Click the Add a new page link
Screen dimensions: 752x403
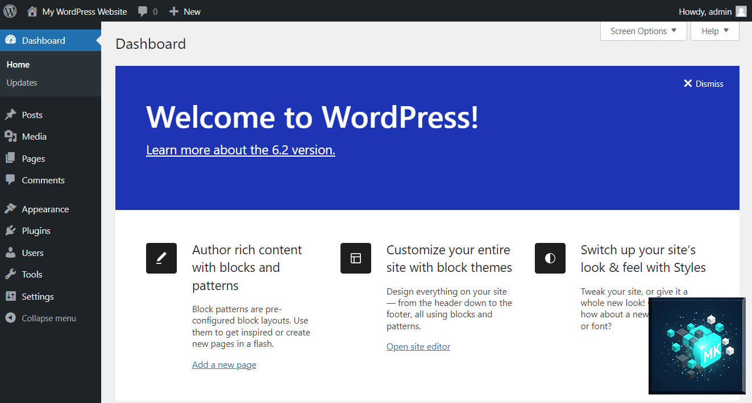[224, 364]
